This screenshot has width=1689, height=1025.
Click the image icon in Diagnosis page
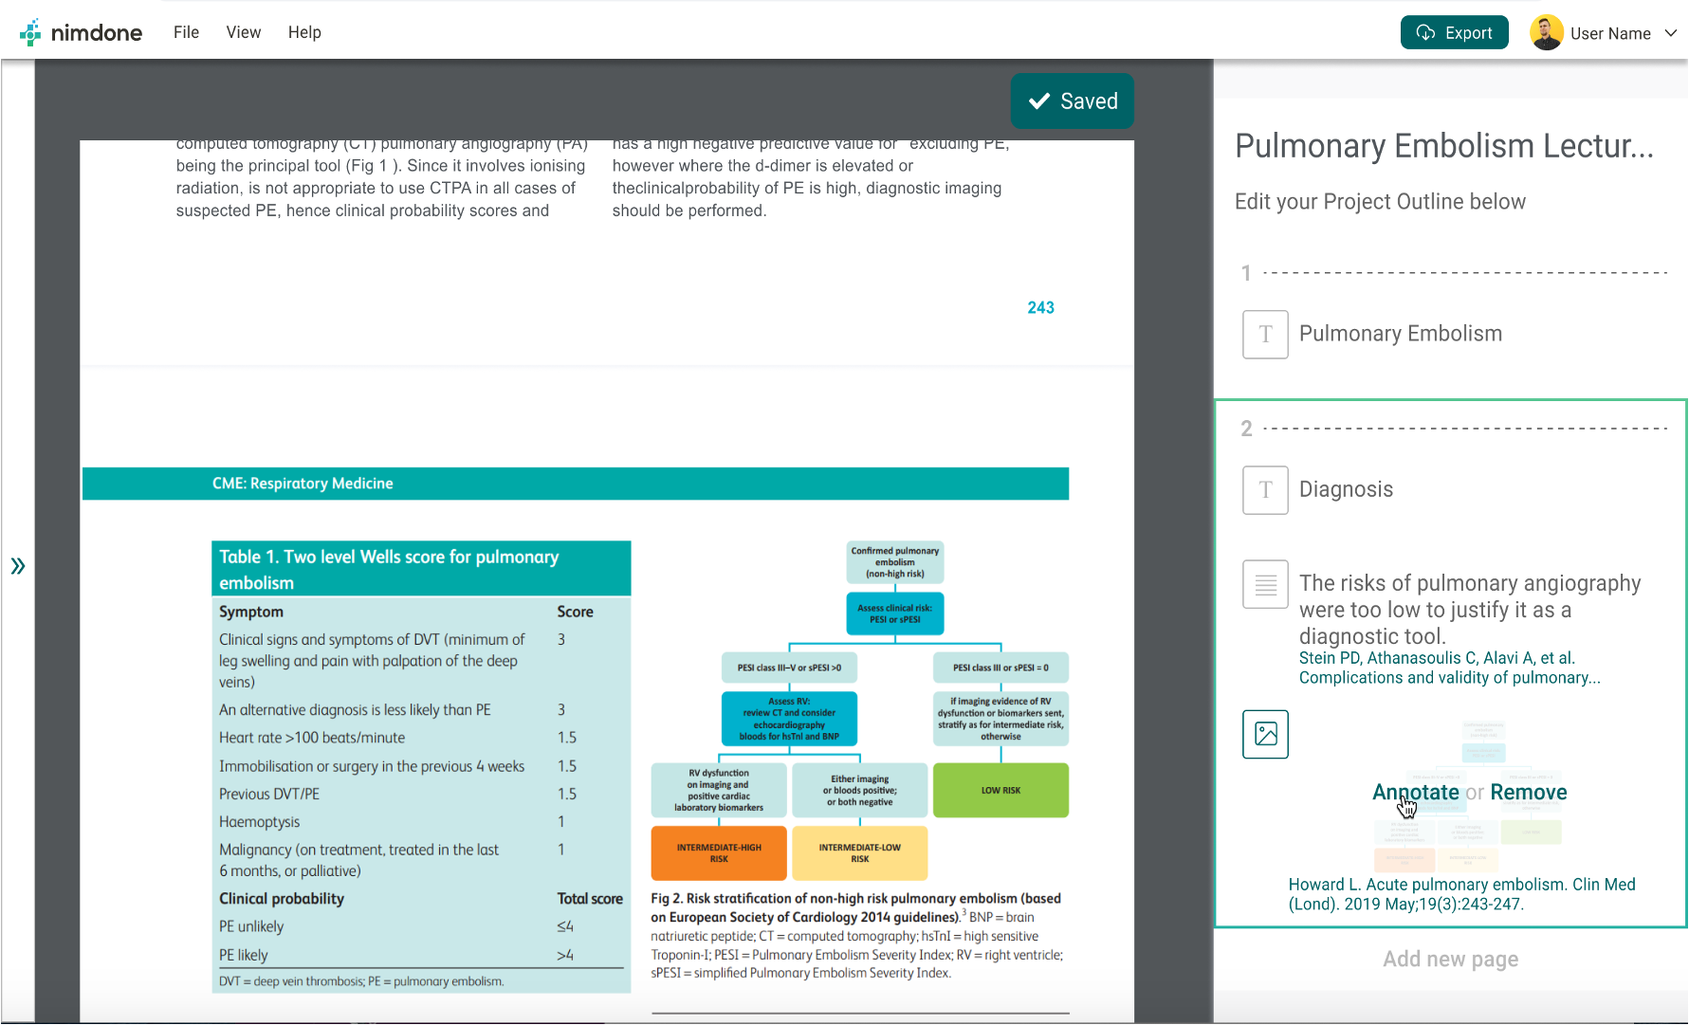tap(1265, 734)
